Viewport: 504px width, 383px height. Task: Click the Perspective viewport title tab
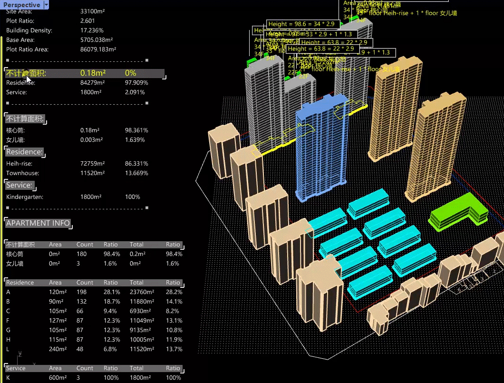[21, 5]
